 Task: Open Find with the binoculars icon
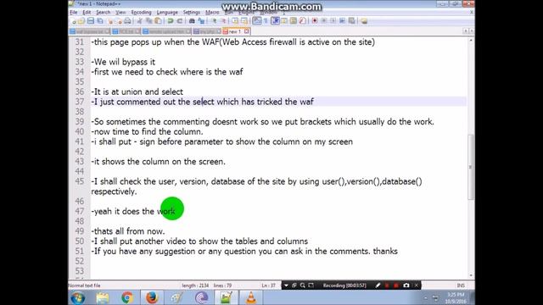(192, 21)
